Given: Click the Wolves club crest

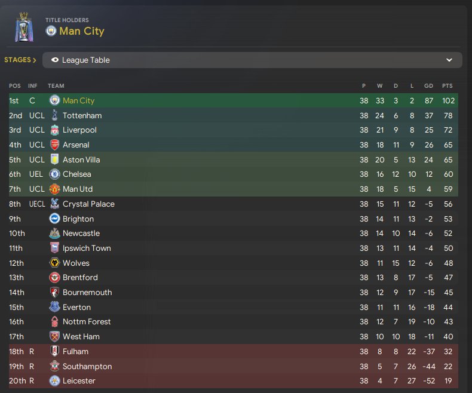Looking at the screenshot, I should click(54, 263).
